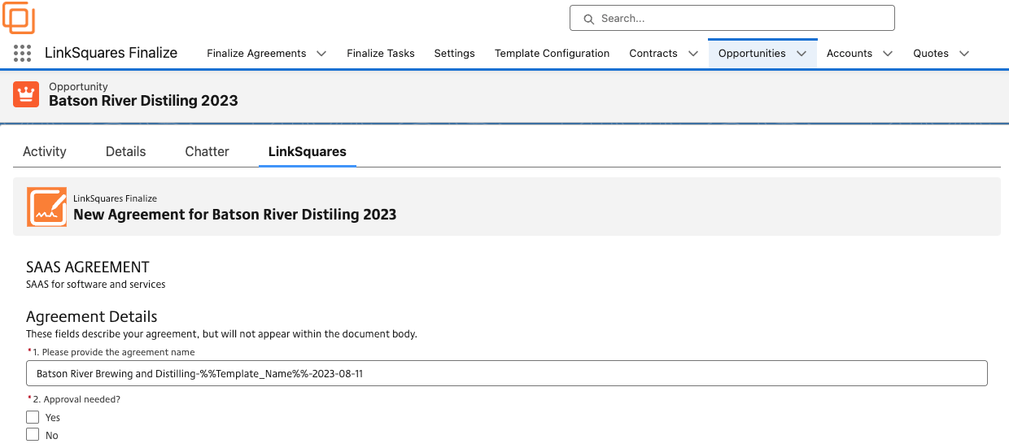Open the Contracts nav item
Image resolution: width=1009 pixels, height=448 pixels.
pyautogui.click(x=653, y=54)
